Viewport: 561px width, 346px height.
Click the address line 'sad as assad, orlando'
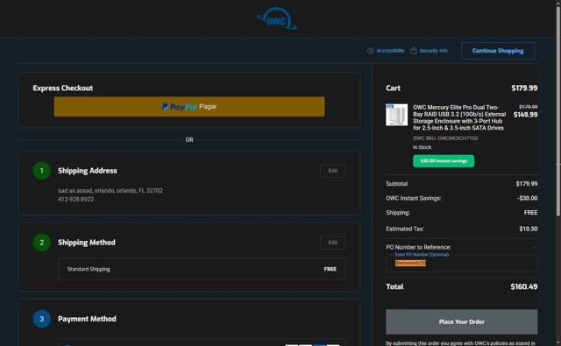pos(110,190)
